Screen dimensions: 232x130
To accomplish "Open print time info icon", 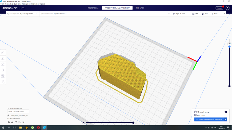I will pos(226,112).
